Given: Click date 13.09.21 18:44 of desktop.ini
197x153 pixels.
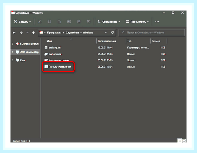Looking at the screenshot, I should (x=105, y=47).
